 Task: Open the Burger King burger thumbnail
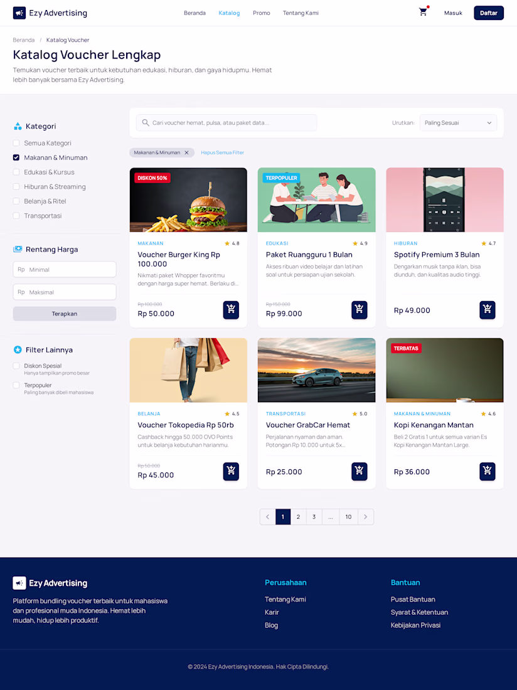click(x=188, y=199)
